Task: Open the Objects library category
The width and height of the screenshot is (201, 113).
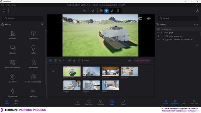Action: (13, 50)
